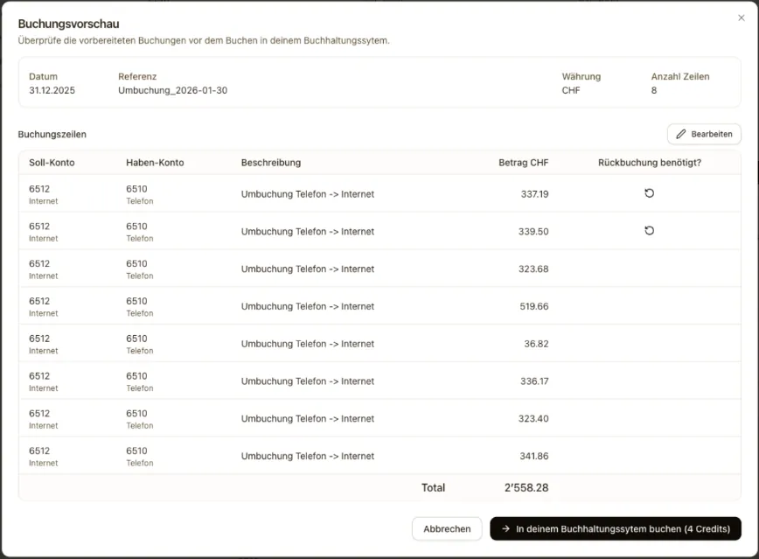Select the amount 323.40

point(533,418)
